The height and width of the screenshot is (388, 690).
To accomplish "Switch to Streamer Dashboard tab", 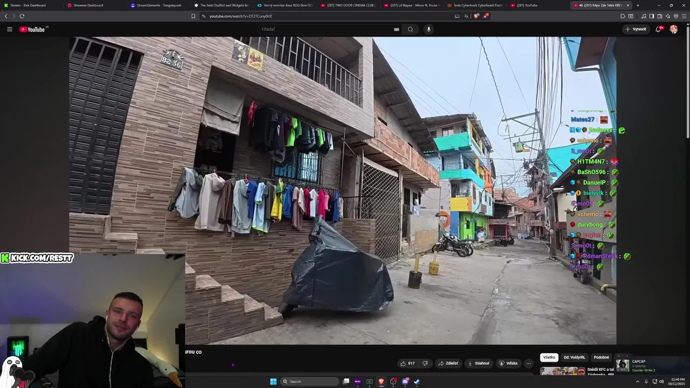I will (95, 5).
